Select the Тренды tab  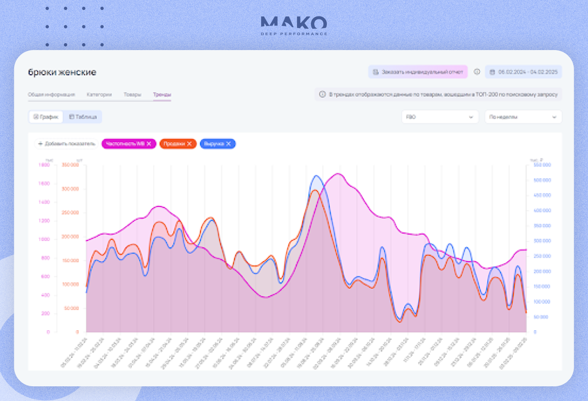(x=162, y=95)
